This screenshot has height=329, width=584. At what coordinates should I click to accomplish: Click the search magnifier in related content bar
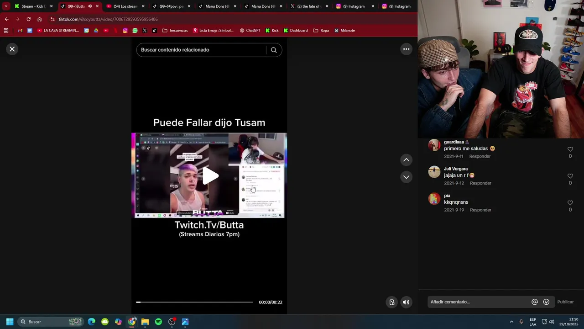click(x=274, y=50)
